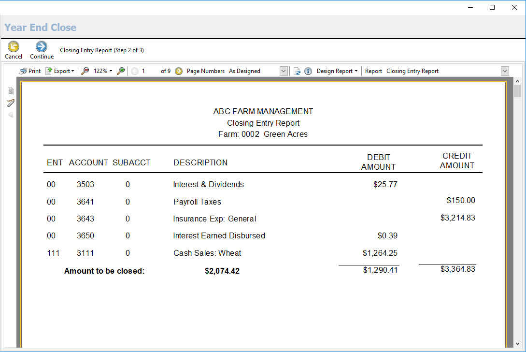
Task: Maximize the Year End Close window
Action: point(492,7)
